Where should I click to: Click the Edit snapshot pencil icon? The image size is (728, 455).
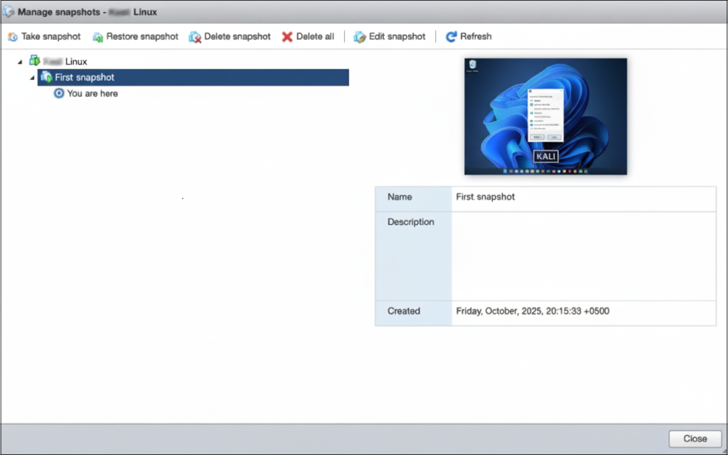[x=360, y=36]
